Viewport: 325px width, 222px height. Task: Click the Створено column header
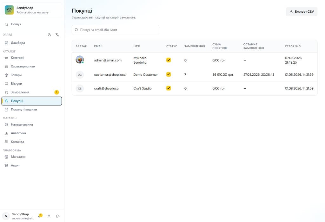293,46
